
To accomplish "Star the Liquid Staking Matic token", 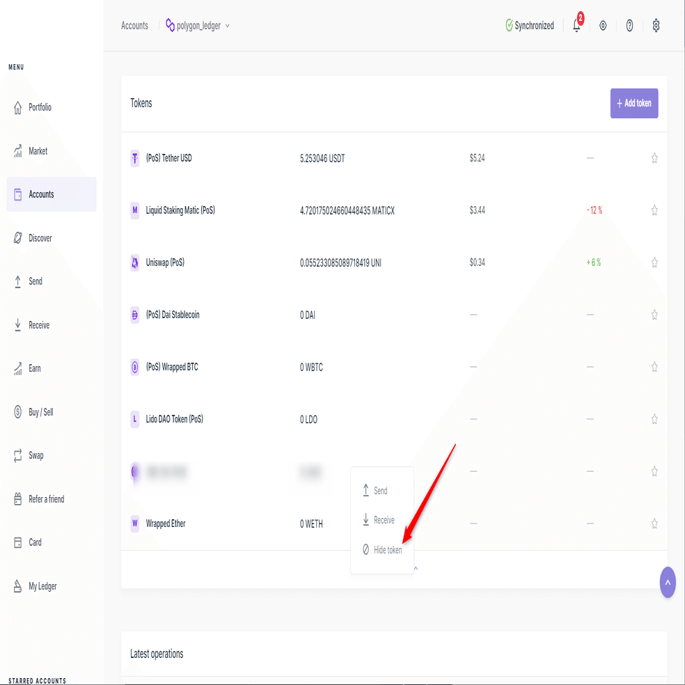I will tap(654, 210).
